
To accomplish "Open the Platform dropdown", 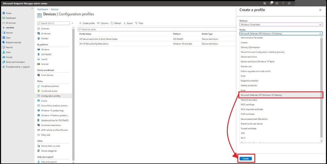I will [x=281, y=25].
